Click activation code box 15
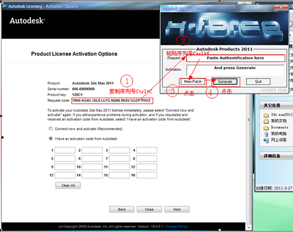This screenshot has width=293, height=232. click(x=119, y=175)
